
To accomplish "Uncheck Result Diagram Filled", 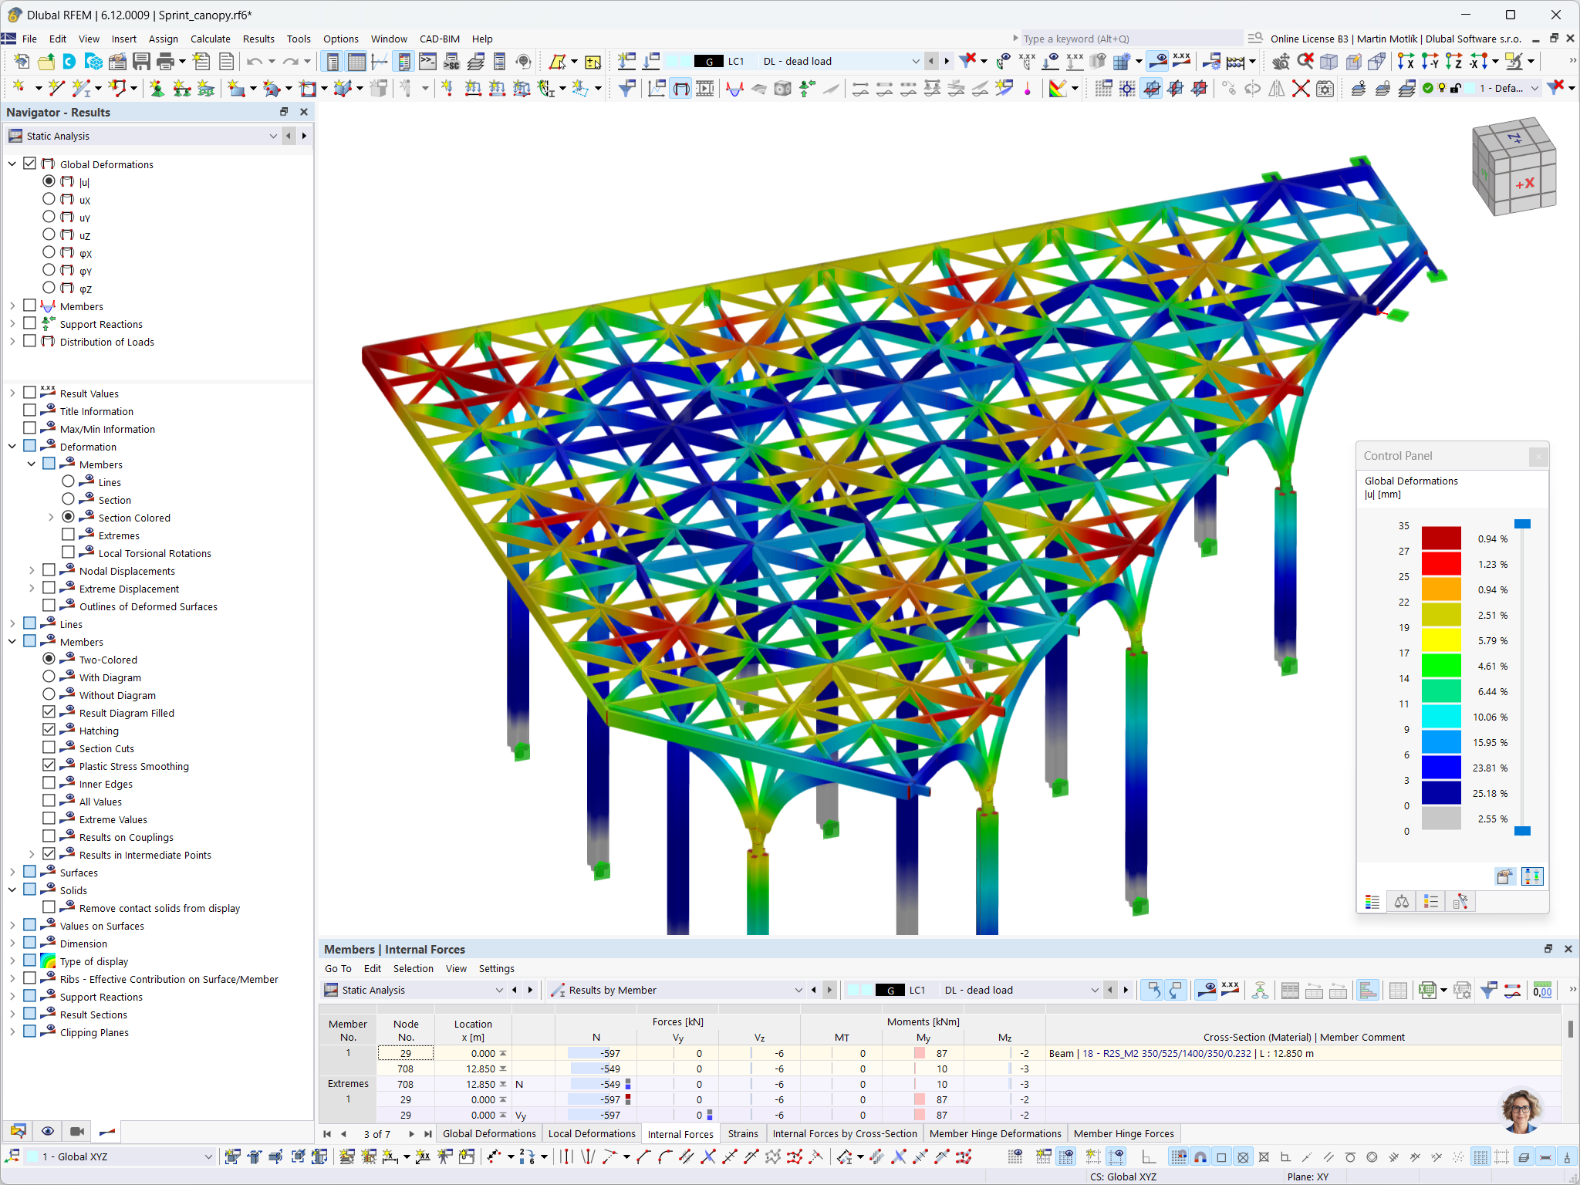I will coord(49,711).
